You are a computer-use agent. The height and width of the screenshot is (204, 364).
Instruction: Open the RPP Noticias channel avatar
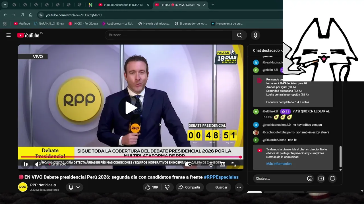(x=23, y=187)
